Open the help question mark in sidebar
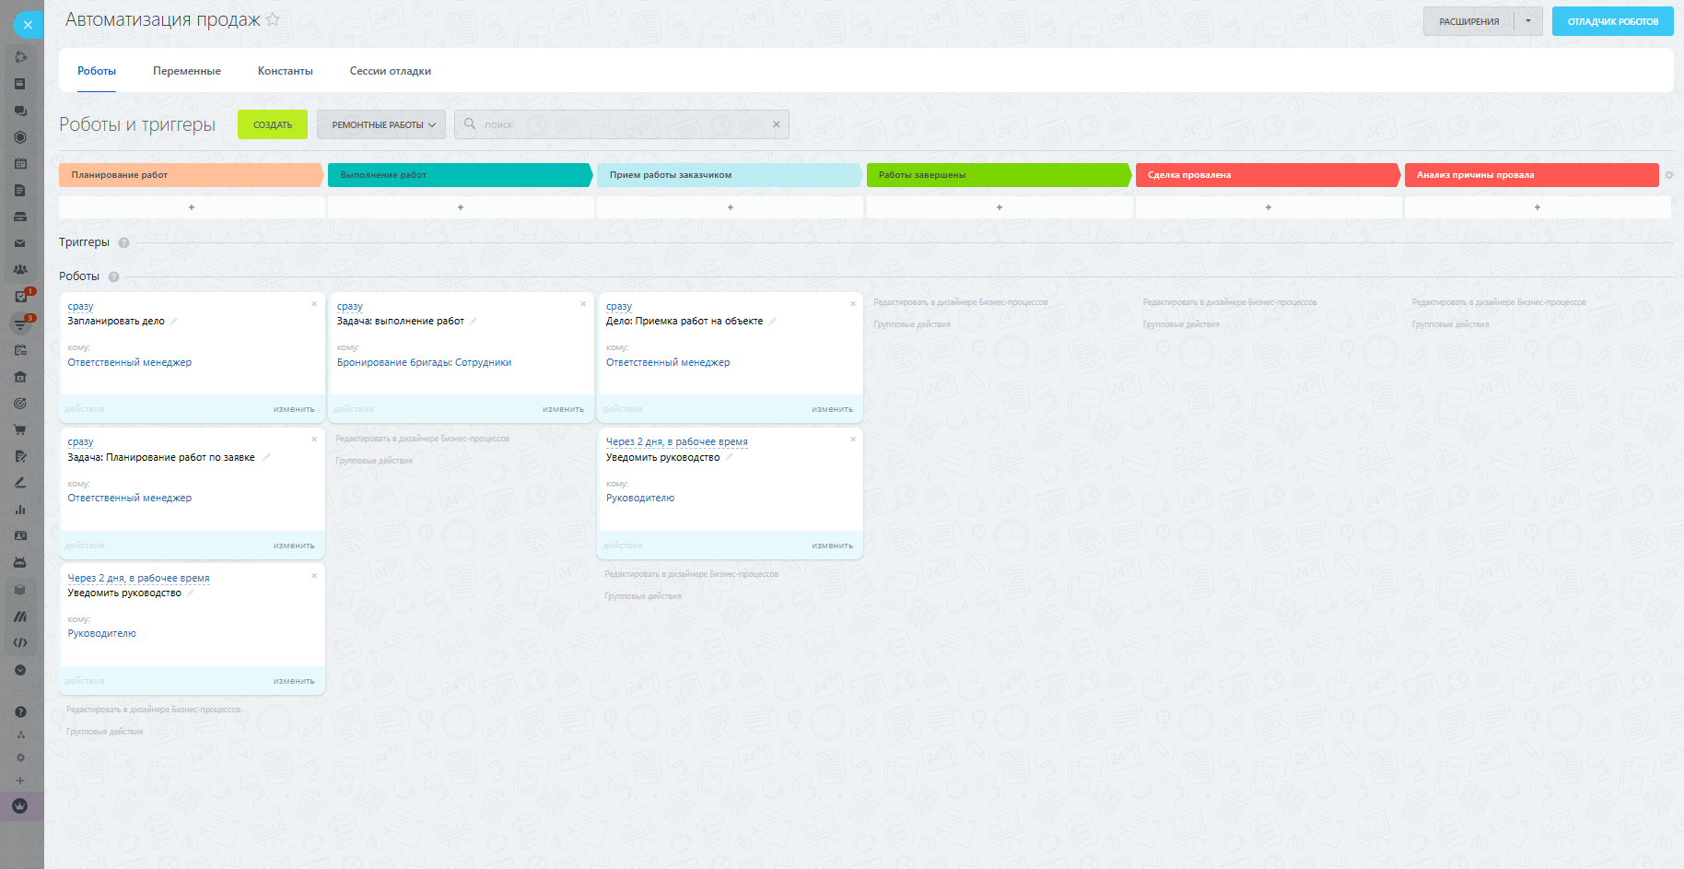Screen dimensions: 1684x869 coord(20,711)
